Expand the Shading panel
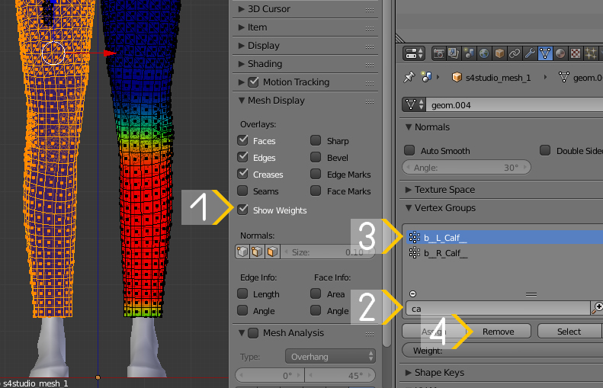Image resolution: width=603 pixels, height=388 pixels. tap(241, 64)
